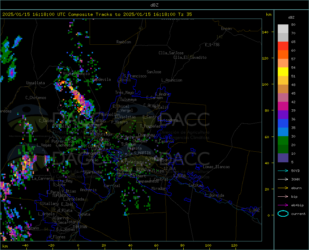This screenshot has height=250, width=309.
Task: Click the 'Chapanay' map label
Action: tap(146, 135)
